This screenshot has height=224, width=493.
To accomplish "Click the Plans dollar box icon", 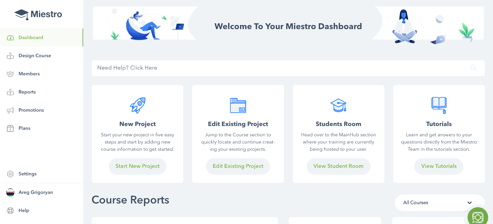I will 10,128.
